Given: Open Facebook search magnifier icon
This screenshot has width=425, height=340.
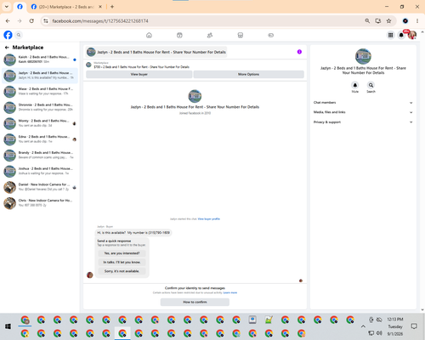Looking at the screenshot, I should pyautogui.click(x=19, y=35).
